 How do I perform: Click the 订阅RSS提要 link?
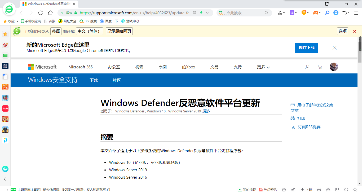point(306,127)
